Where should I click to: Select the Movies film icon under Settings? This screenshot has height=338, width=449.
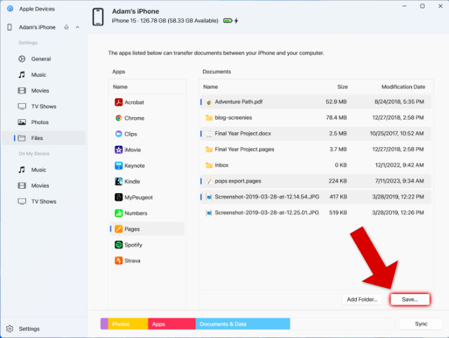(22, 91)
